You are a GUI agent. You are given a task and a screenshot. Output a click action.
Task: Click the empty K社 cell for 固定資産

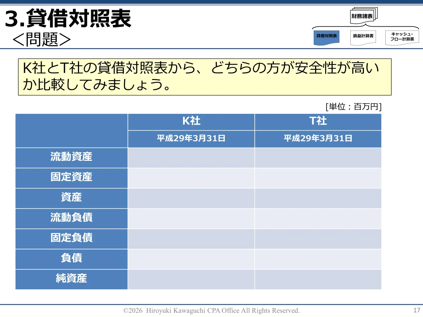(x=191, y=178)
